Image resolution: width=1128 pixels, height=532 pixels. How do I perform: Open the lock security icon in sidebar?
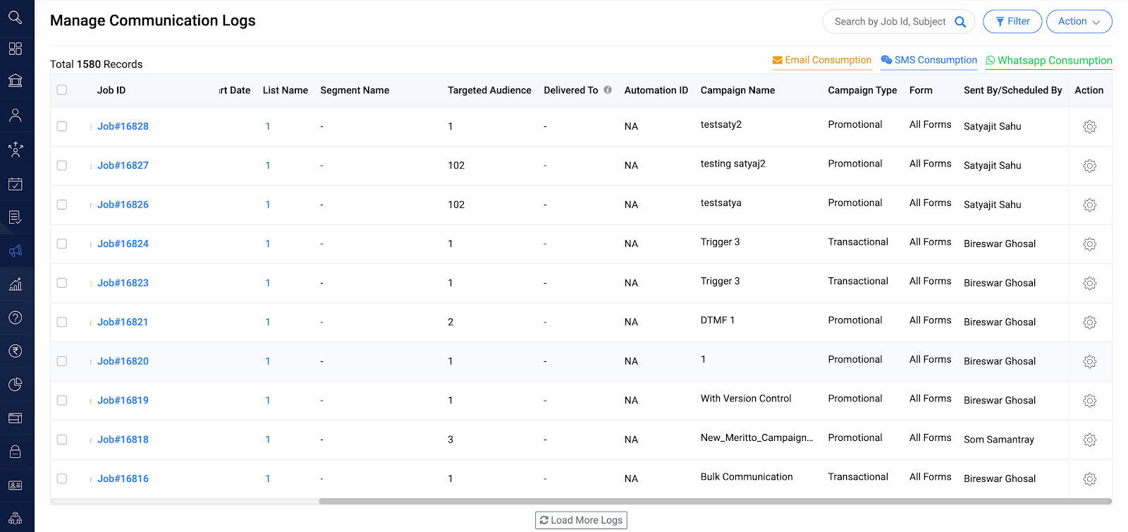point(16,452)
